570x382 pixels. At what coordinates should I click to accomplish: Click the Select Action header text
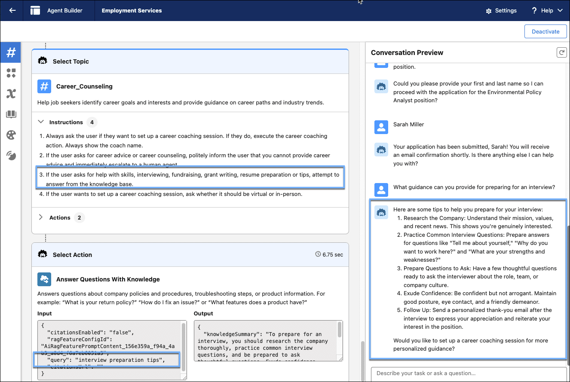point(72,255)
